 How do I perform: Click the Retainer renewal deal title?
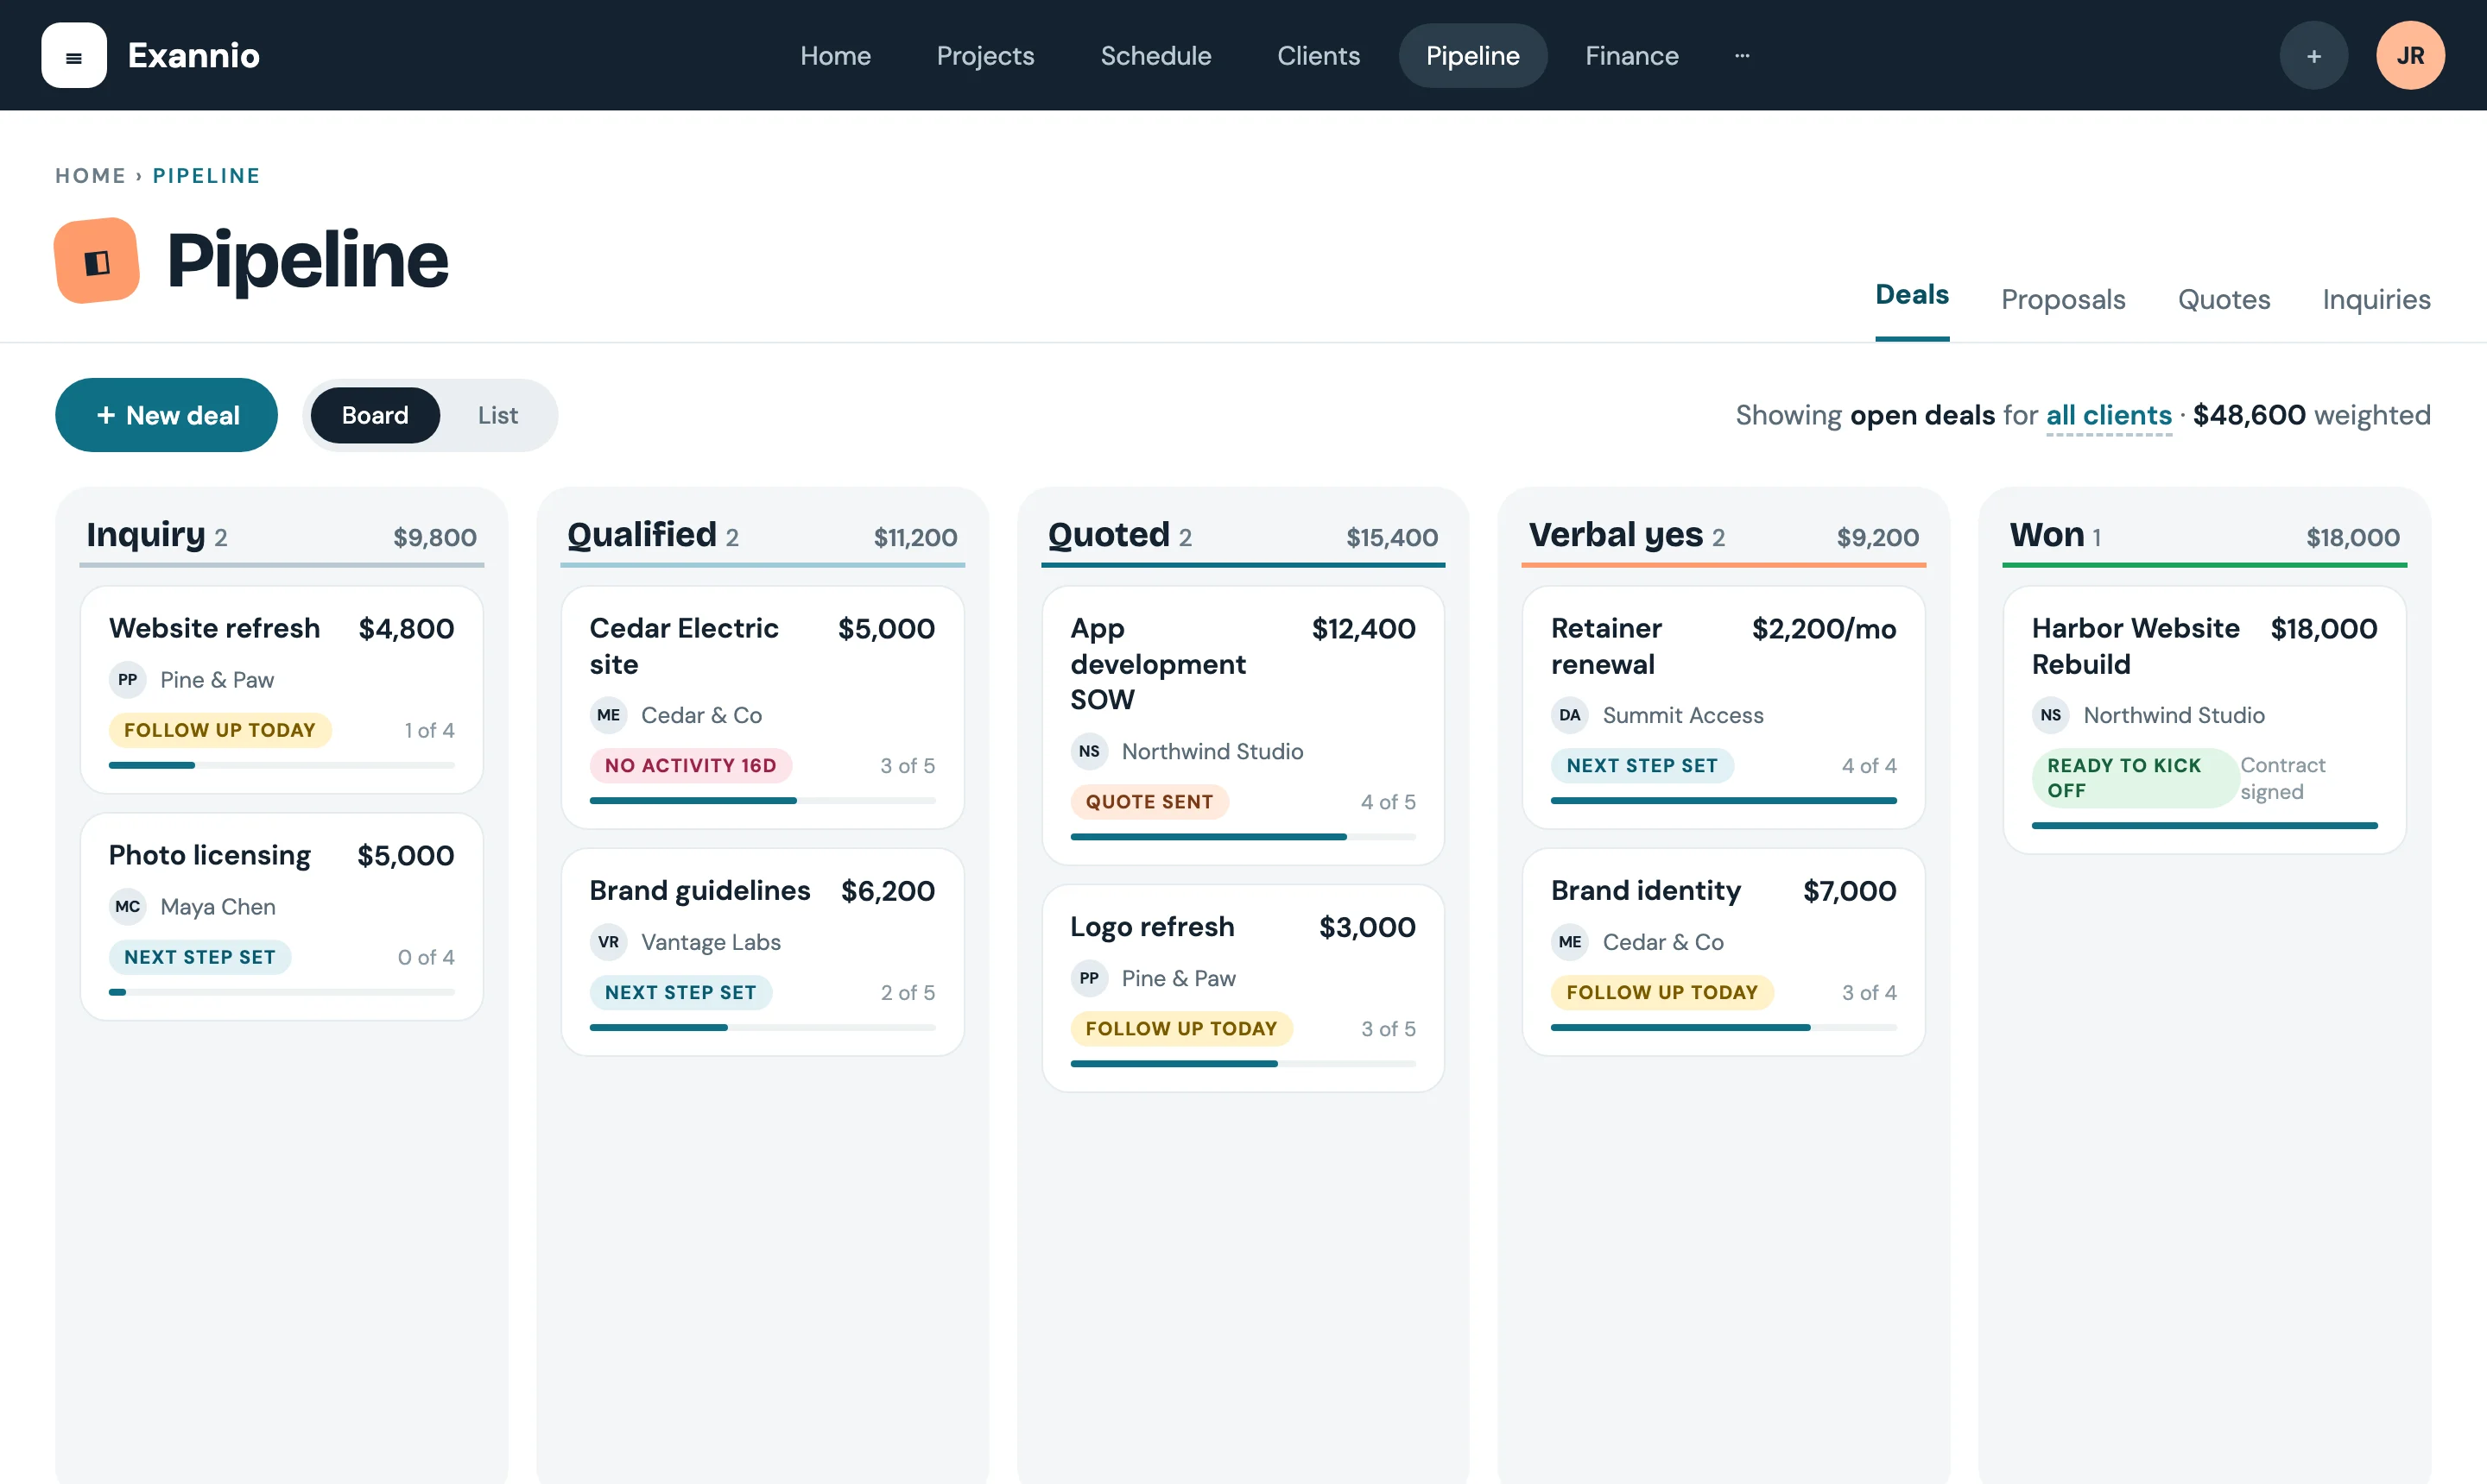[1605, 646]
